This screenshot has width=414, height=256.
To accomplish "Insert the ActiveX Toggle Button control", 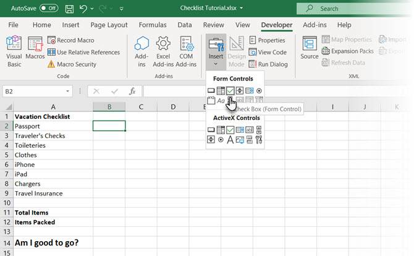I will 249,140.
